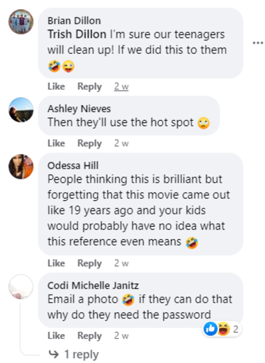Like Codi Michelle Janitz's comment
Screen dimensions: 265x363
[56, 335]
